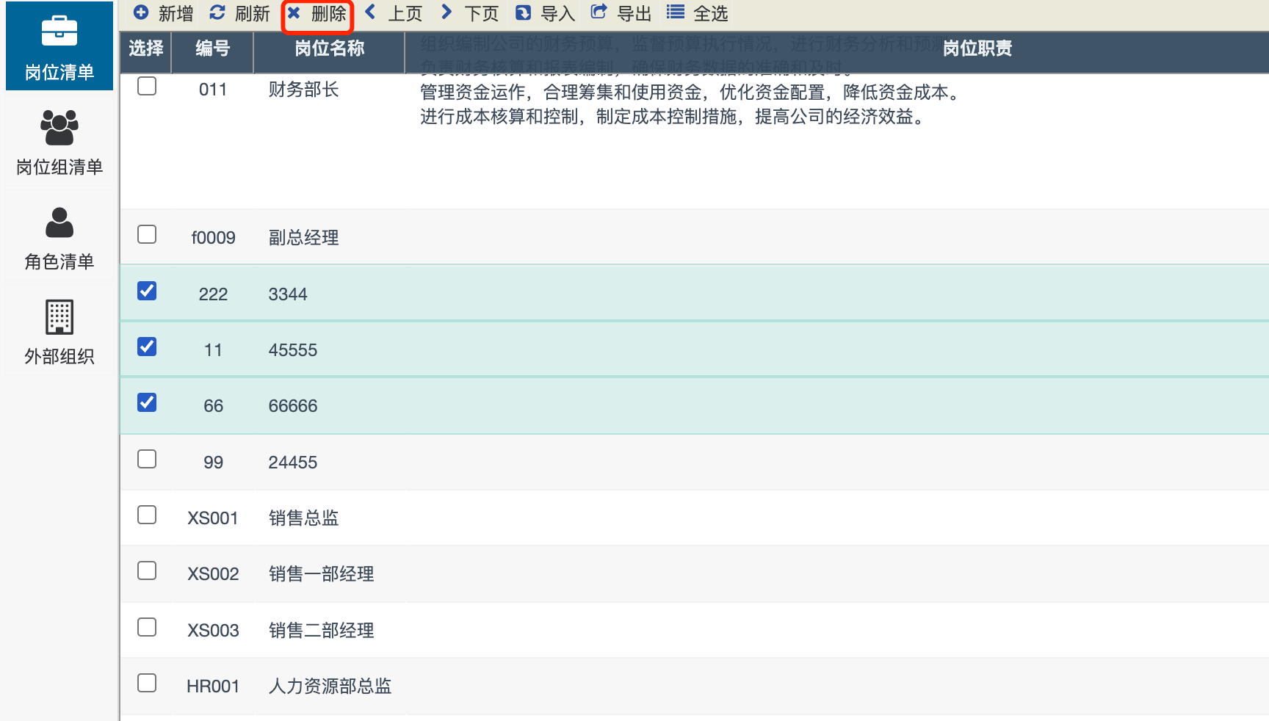The image size is (1269, 721).
Task: Open 岗位组清单 in the sidebar
Action: (59, 142)
